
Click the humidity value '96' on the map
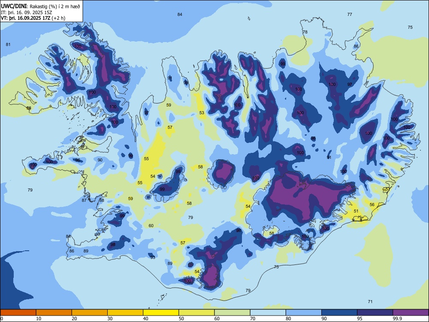point(78,160)
